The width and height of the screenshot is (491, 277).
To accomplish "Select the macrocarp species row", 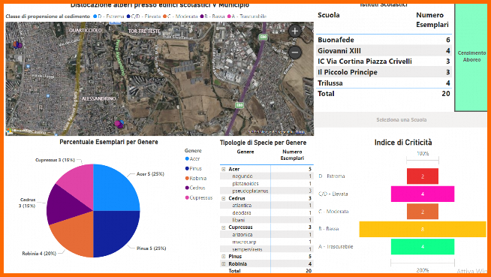I will [267, 242].
